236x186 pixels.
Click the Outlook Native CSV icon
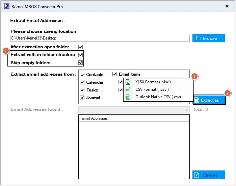click(128, 97)
